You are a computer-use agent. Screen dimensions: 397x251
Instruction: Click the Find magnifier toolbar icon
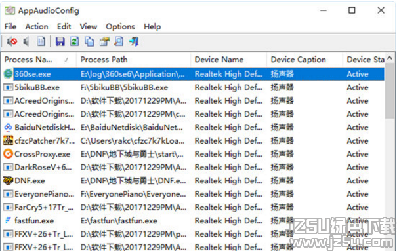[x=119, y=41]
